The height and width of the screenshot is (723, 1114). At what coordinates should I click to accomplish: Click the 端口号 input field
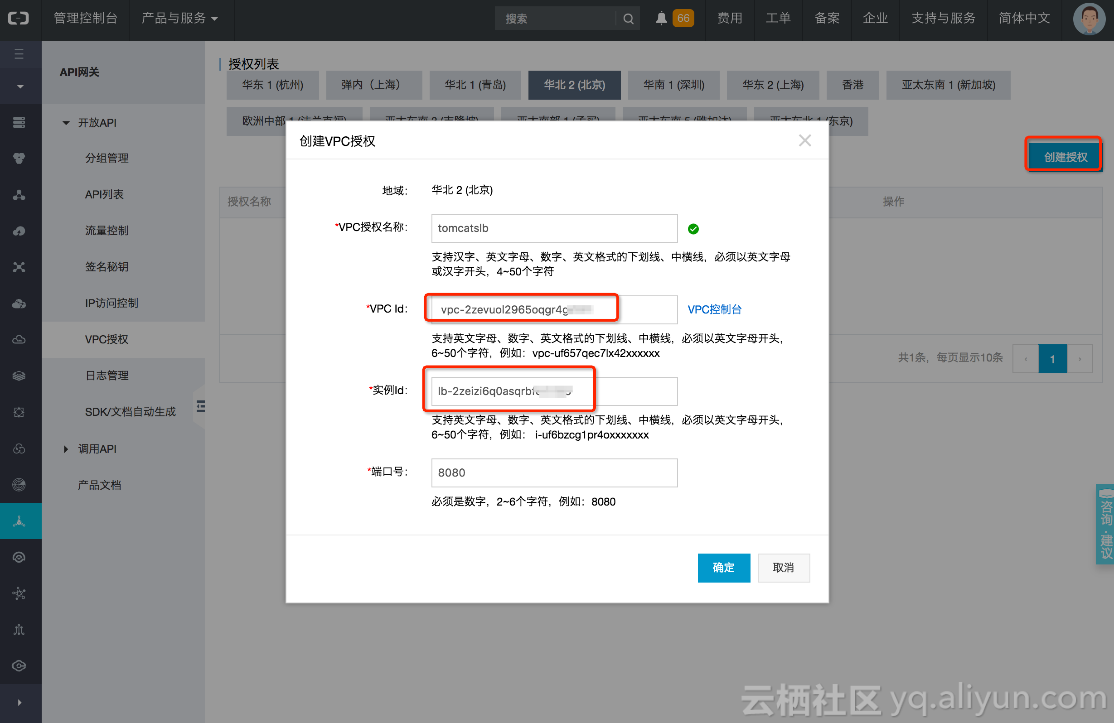(x=554, y=472)
